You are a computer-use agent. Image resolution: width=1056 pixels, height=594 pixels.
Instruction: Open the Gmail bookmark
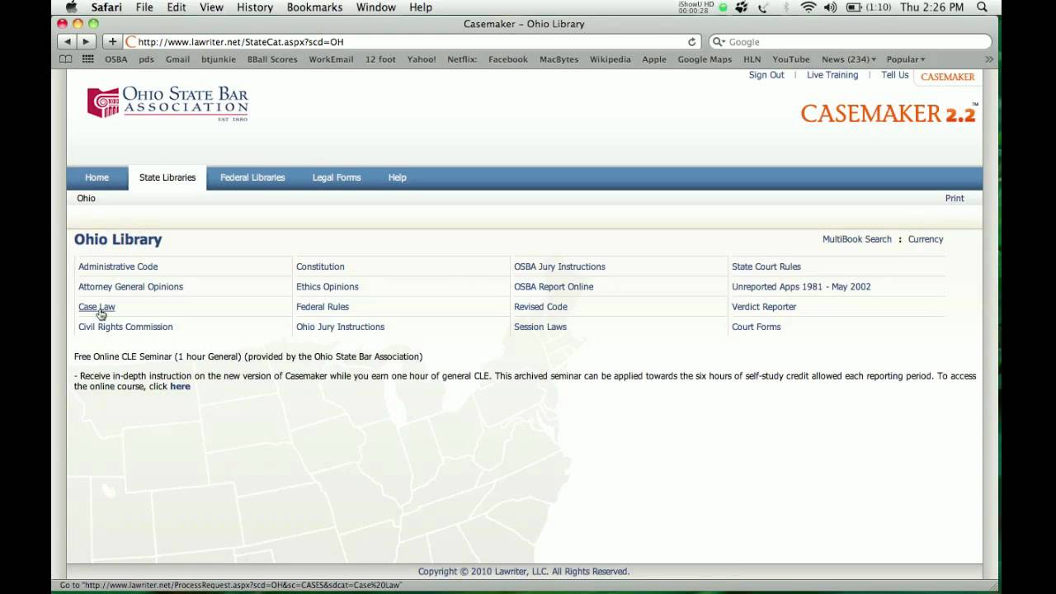click(x=177, y=59)
